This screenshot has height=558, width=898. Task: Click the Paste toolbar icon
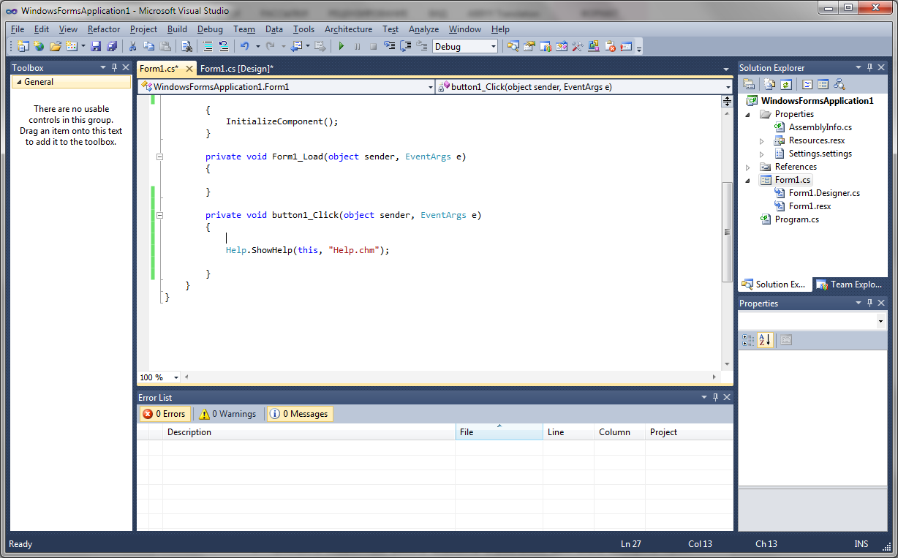pos(165,46)
